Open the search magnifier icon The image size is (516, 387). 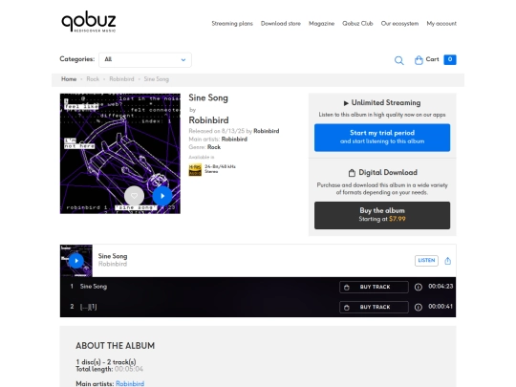click(398, 60)
